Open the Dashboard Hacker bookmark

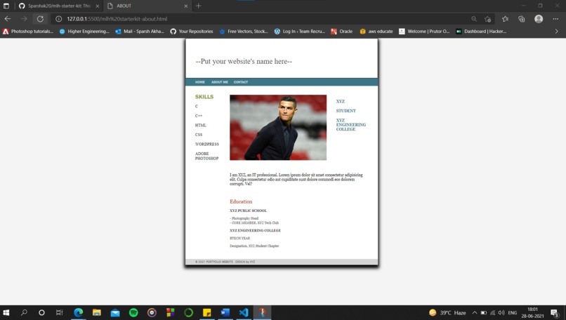481,32
